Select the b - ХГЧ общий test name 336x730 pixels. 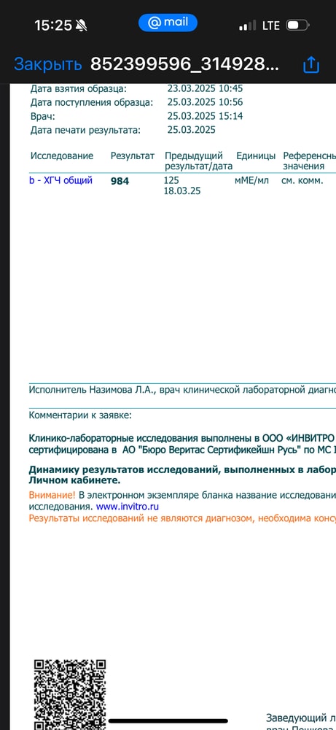point(61,180)
